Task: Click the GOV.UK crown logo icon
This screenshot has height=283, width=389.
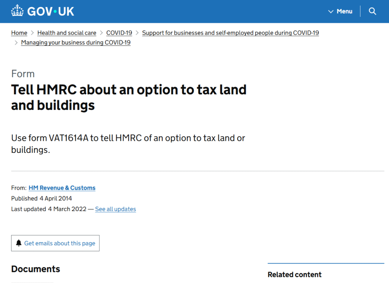Action: (x=17, y=11)
